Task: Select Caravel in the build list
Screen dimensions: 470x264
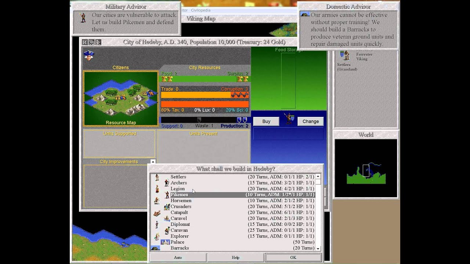Action: point(242,219)
